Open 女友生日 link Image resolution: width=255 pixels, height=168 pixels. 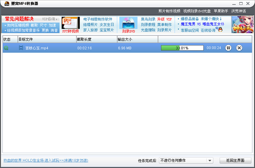coord(107,25)
